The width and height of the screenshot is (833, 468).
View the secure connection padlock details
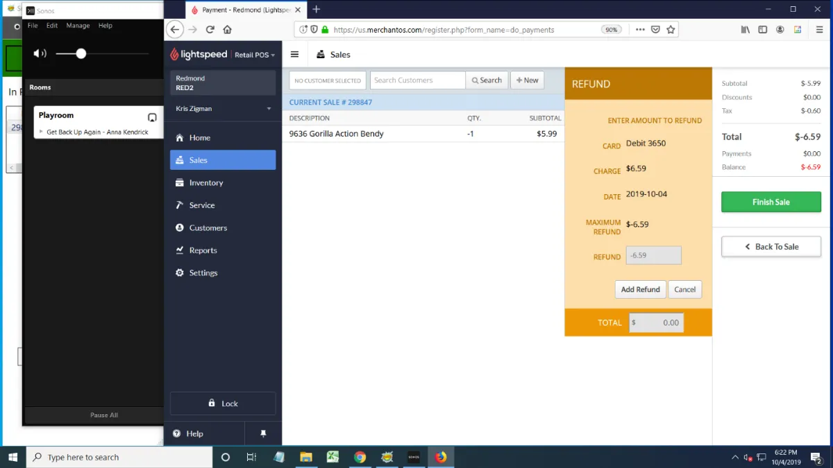[324, 30]
